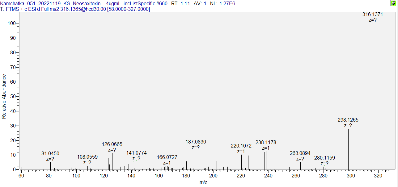Click the 81.0450 peak label
Screen dimensions: 398x187
(x=50, y=153)
